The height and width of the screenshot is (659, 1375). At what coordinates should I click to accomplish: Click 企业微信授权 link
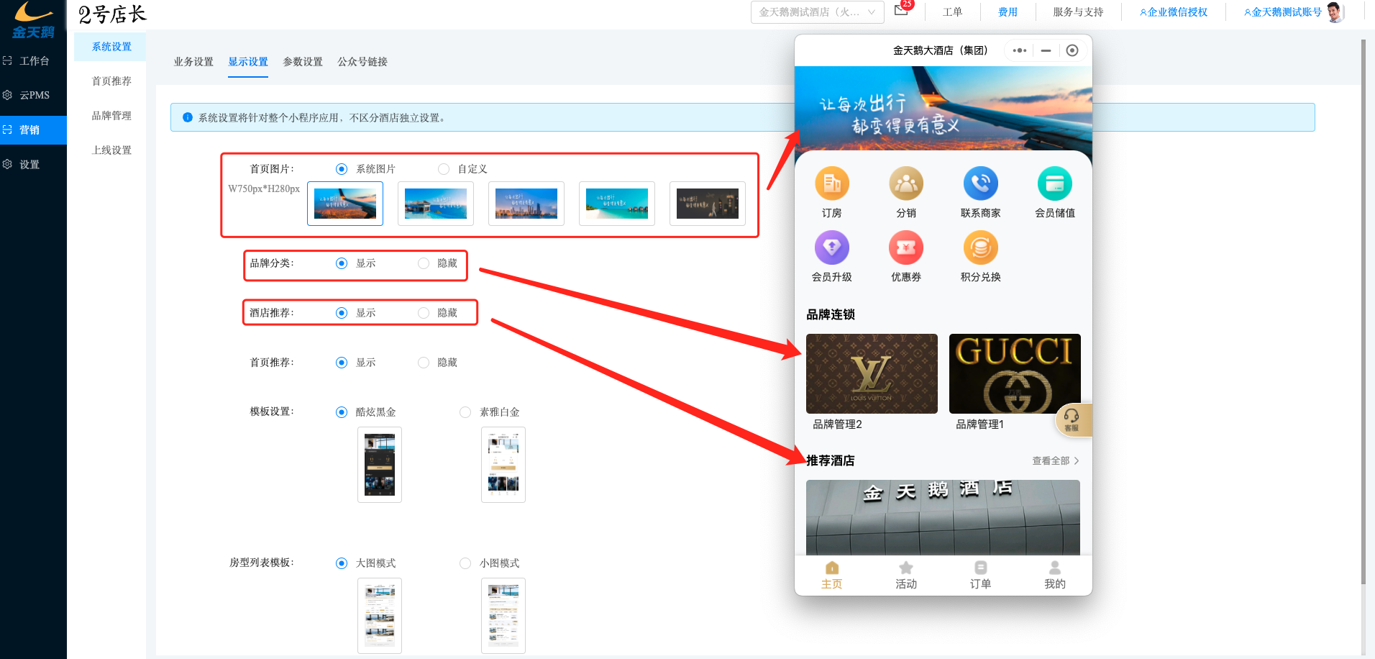[x=1174, y=12]
